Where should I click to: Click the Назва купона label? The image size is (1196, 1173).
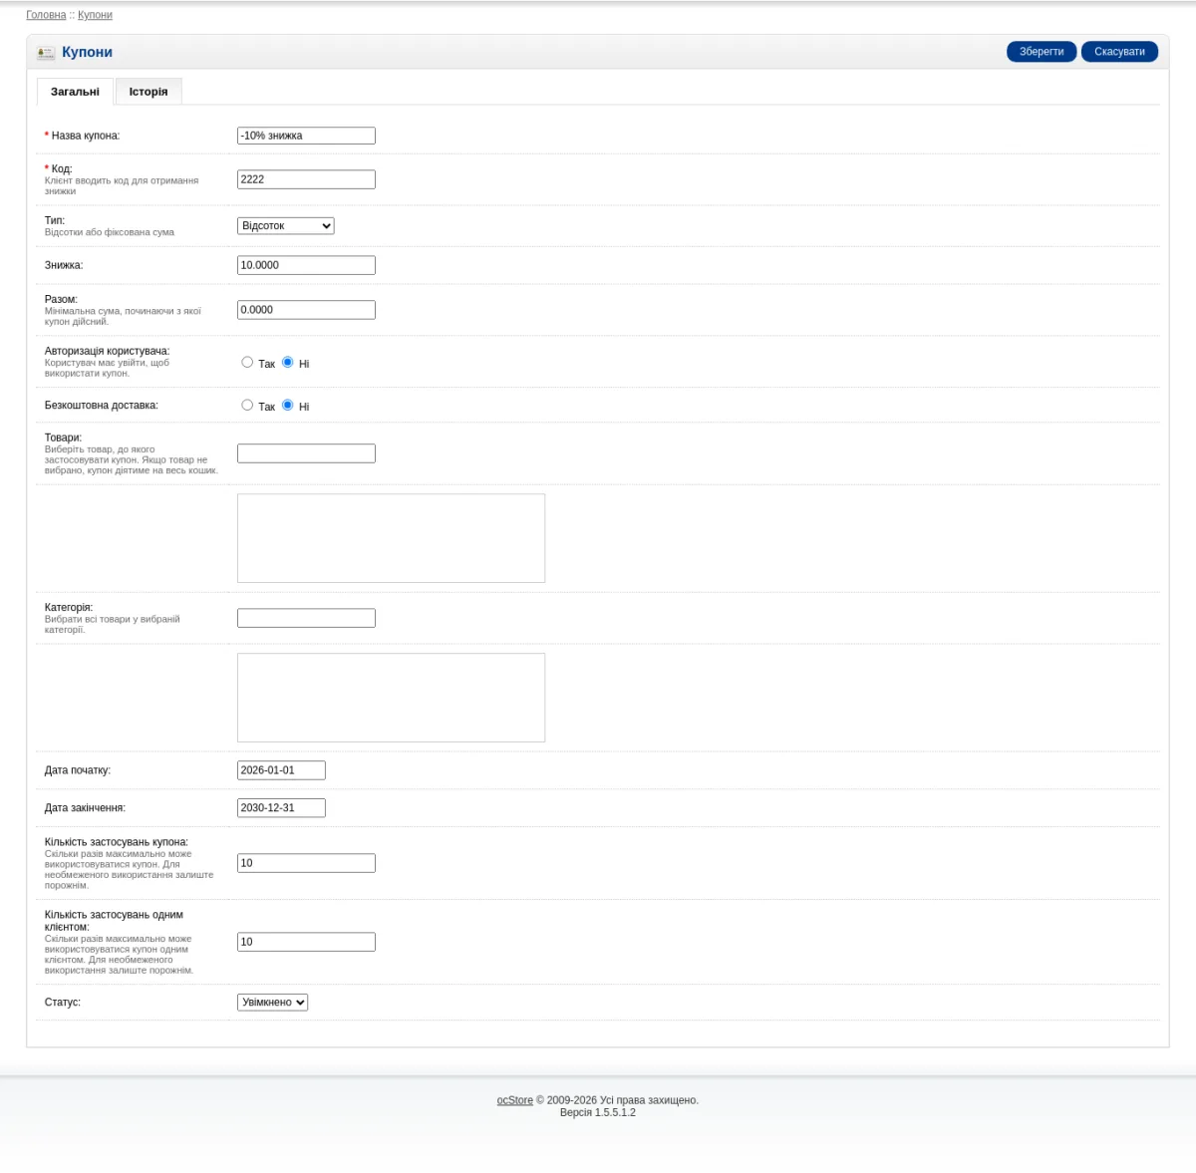(x=85, y=136)
